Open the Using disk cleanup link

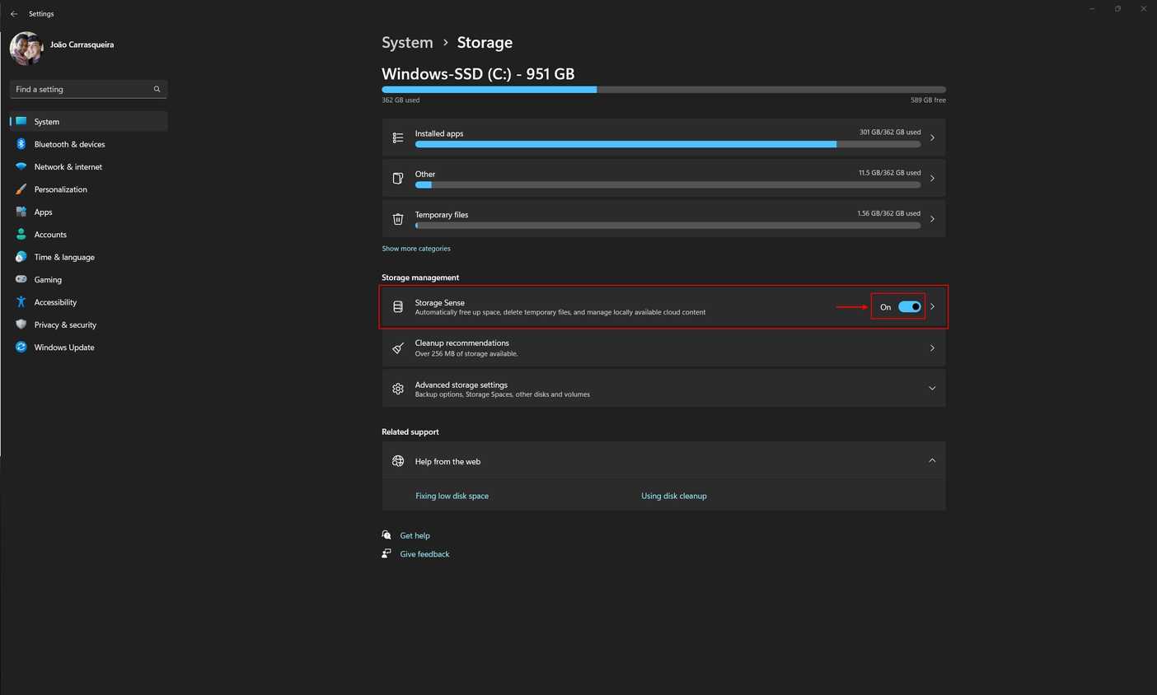point(674,496)
